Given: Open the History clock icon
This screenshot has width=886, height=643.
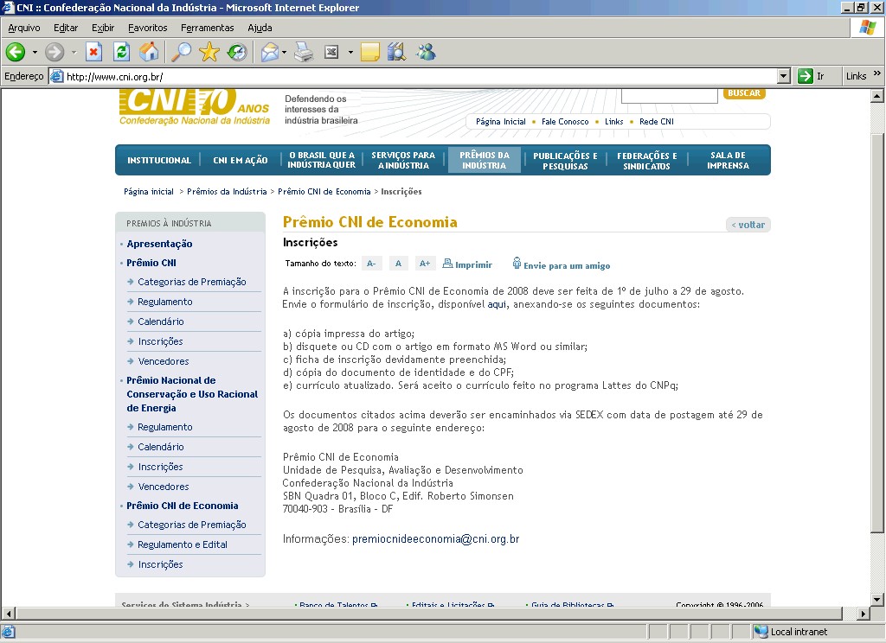Looking at the screenshot, I should 237,53.
